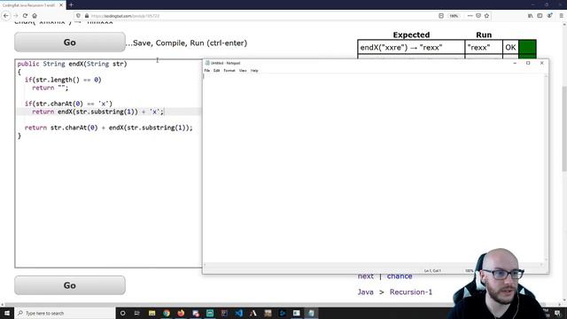Click the 190% zoom level indicator
The image size is (567, 319).
click(x=454, y=16)
